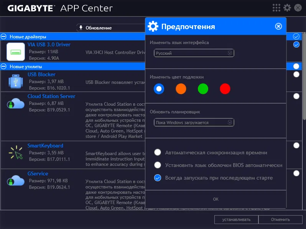
Task: Enable Автоматическая синхронизация времени option
Action: point(158,152)
